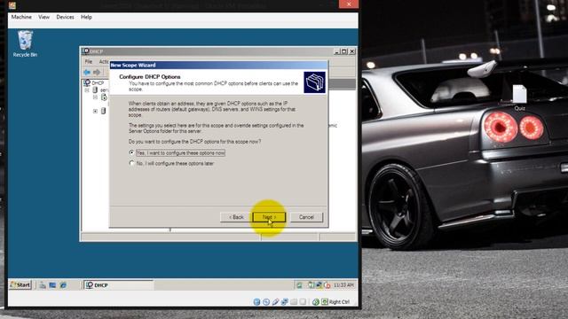Viewport: 568px width, 319px height.
Task: Open the Quiz file on host desktop
Action: pyautogui.click(x=519, y=97)
